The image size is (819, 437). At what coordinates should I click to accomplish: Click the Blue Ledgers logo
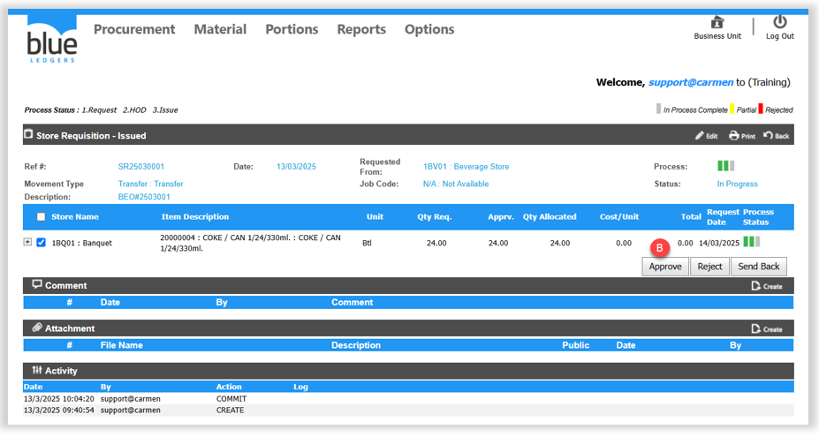[x=51, y=39]
